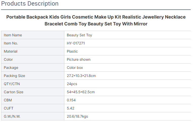Click the Carton Size value 54*45.5*62.5cm
The height and width of the screenshot is (126, 194).
pos(81,92)
